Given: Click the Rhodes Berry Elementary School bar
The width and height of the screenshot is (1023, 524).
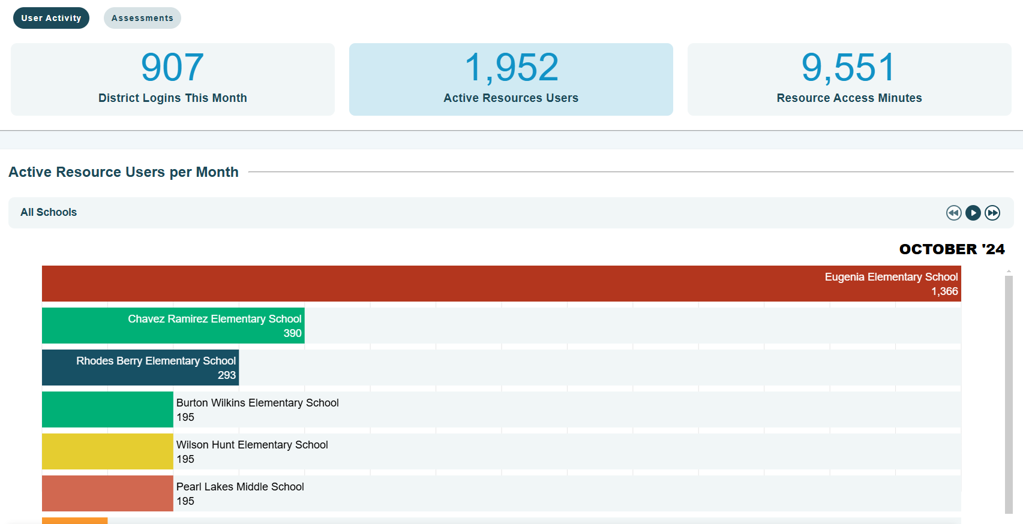Looking at the screenshot, I should coord(140,368).
